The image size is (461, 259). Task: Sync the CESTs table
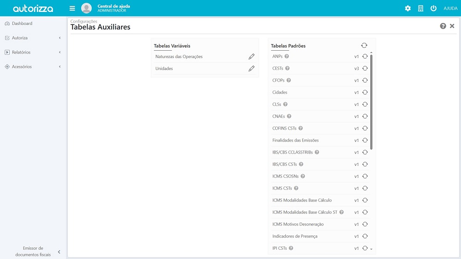pos(365,68)
